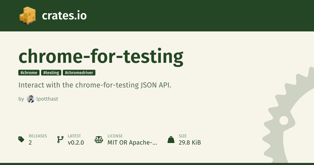Image resolution: width=314 pixels, height=165 pixels.
Task: Select the v0.2.0 latest version text
Action: coord(76,142)
